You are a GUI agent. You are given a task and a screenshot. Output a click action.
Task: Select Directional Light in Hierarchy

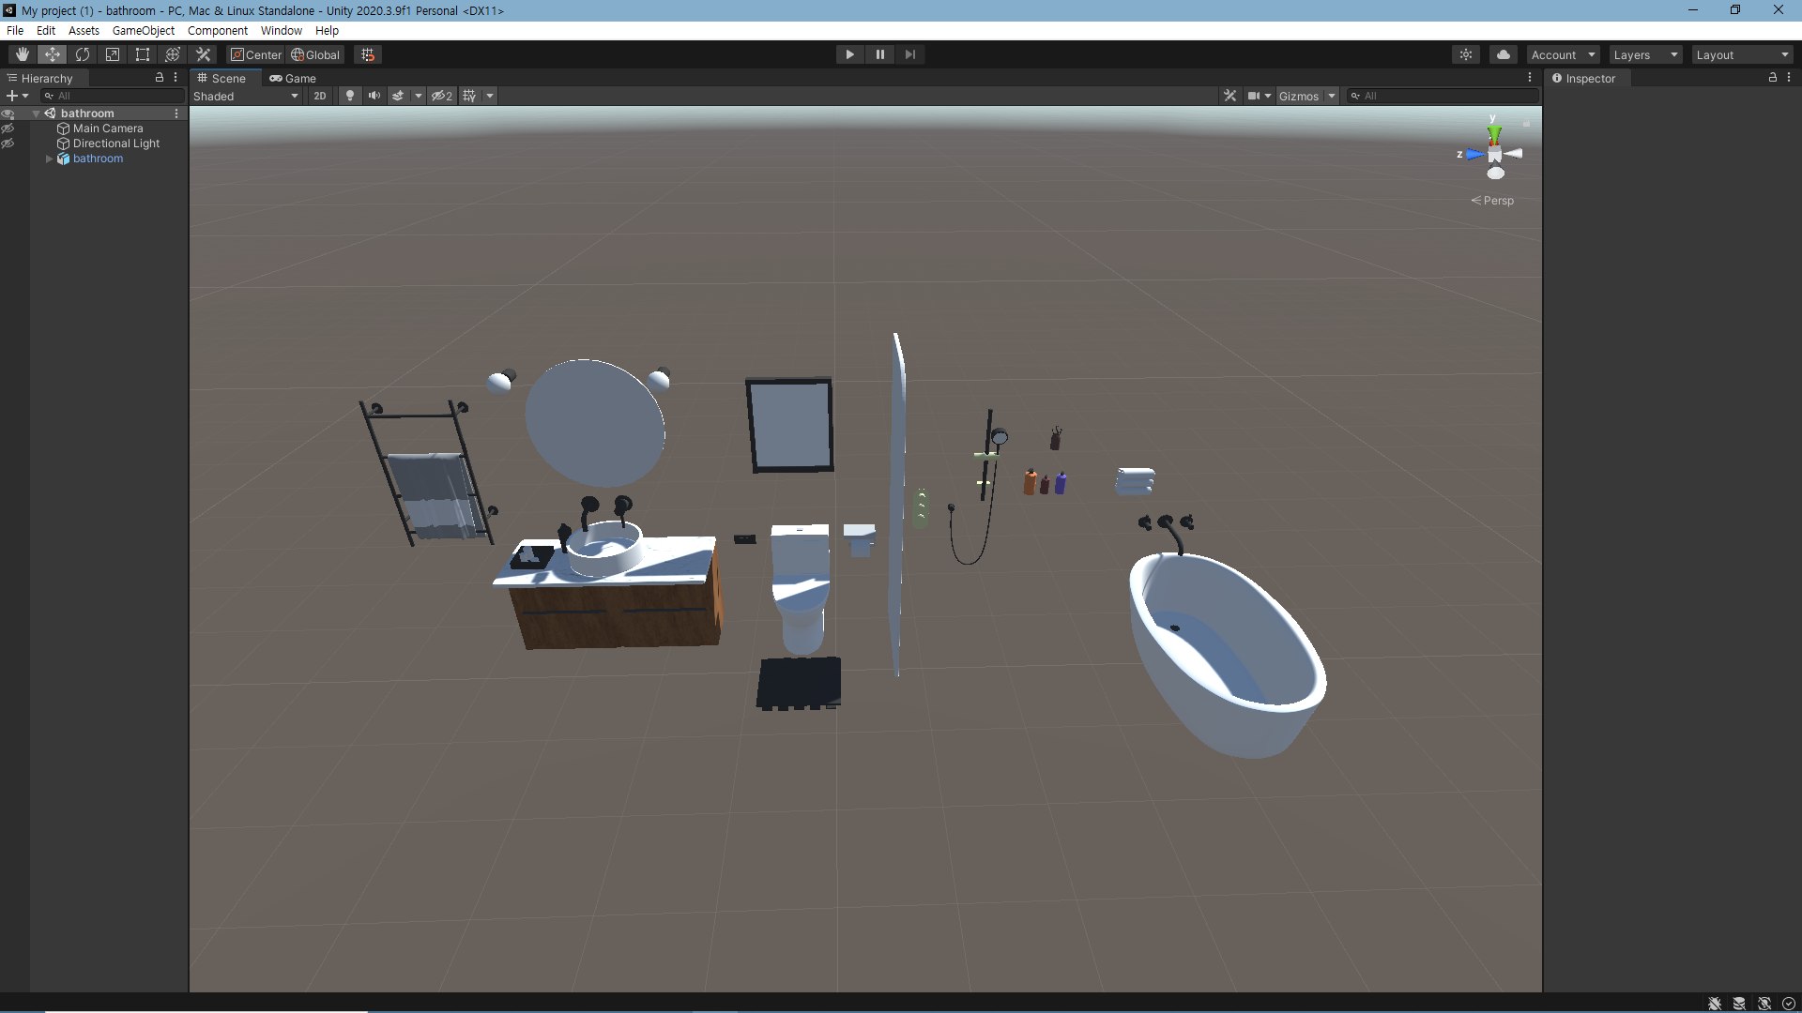(116, 144)
